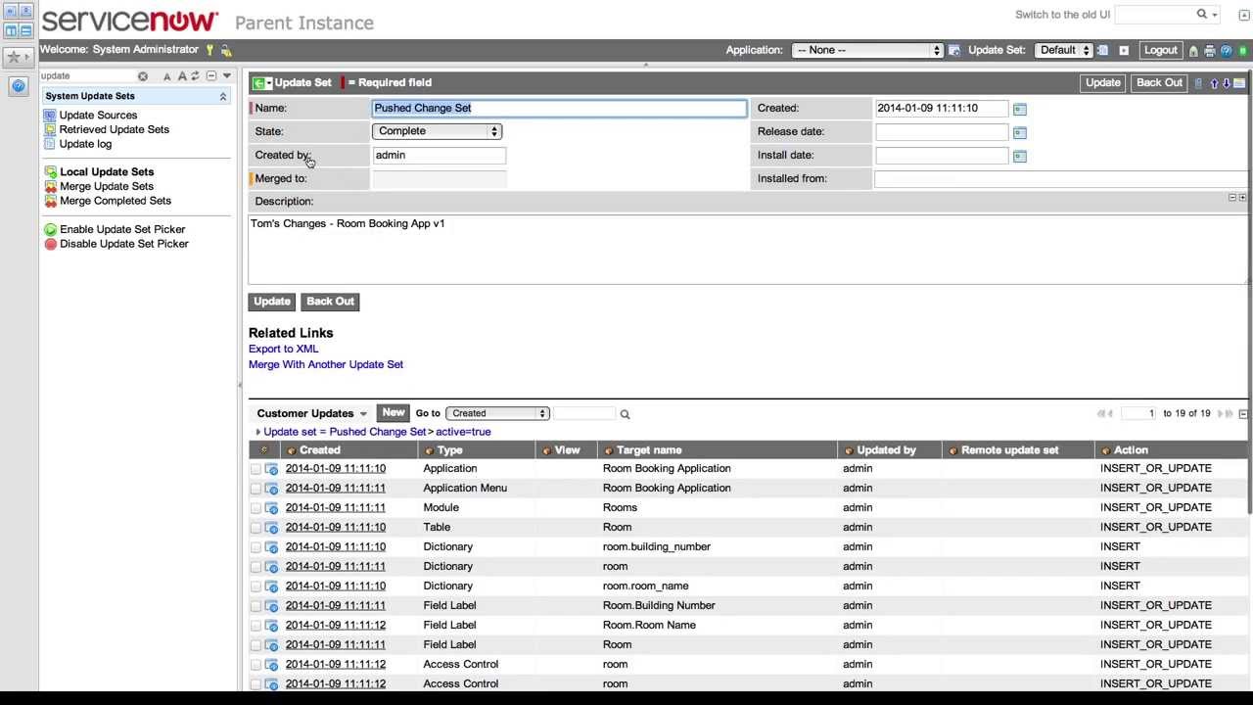Click the Export to XML link

click(283, 349)
